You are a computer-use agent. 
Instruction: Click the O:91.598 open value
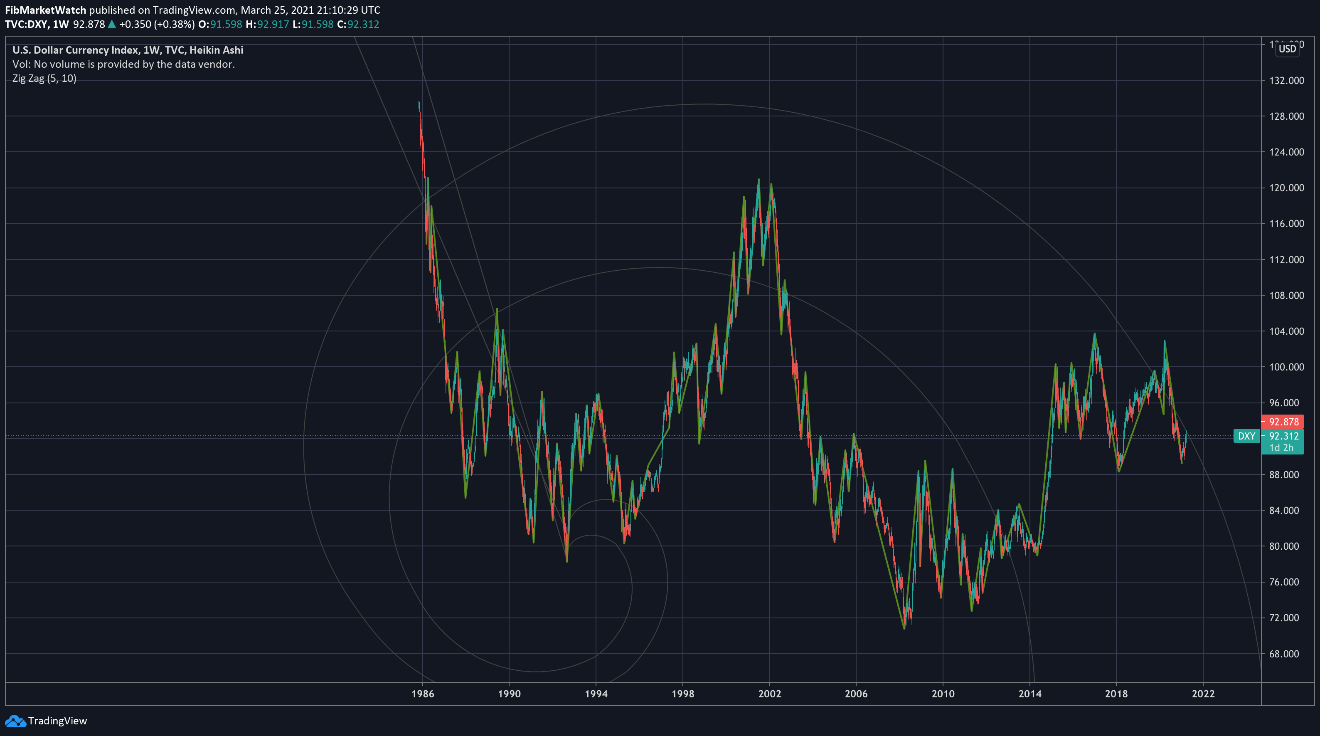point(220,24)
